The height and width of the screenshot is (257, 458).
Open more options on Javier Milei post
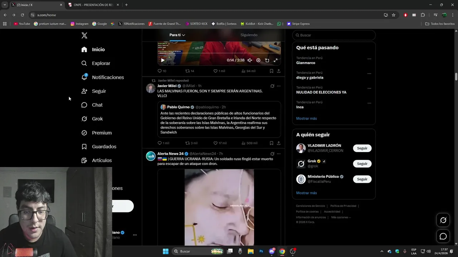coord(279,86)
